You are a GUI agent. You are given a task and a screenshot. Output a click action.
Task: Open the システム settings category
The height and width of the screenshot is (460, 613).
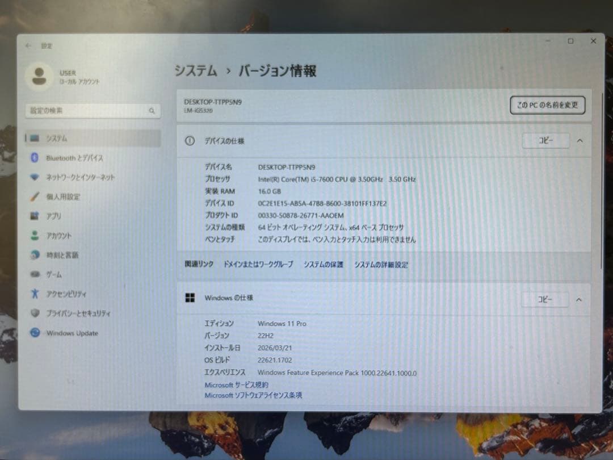(93, 139)
